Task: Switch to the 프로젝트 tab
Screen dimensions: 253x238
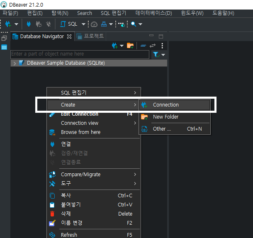Action: pyautogui.click(x=90, y=36)
